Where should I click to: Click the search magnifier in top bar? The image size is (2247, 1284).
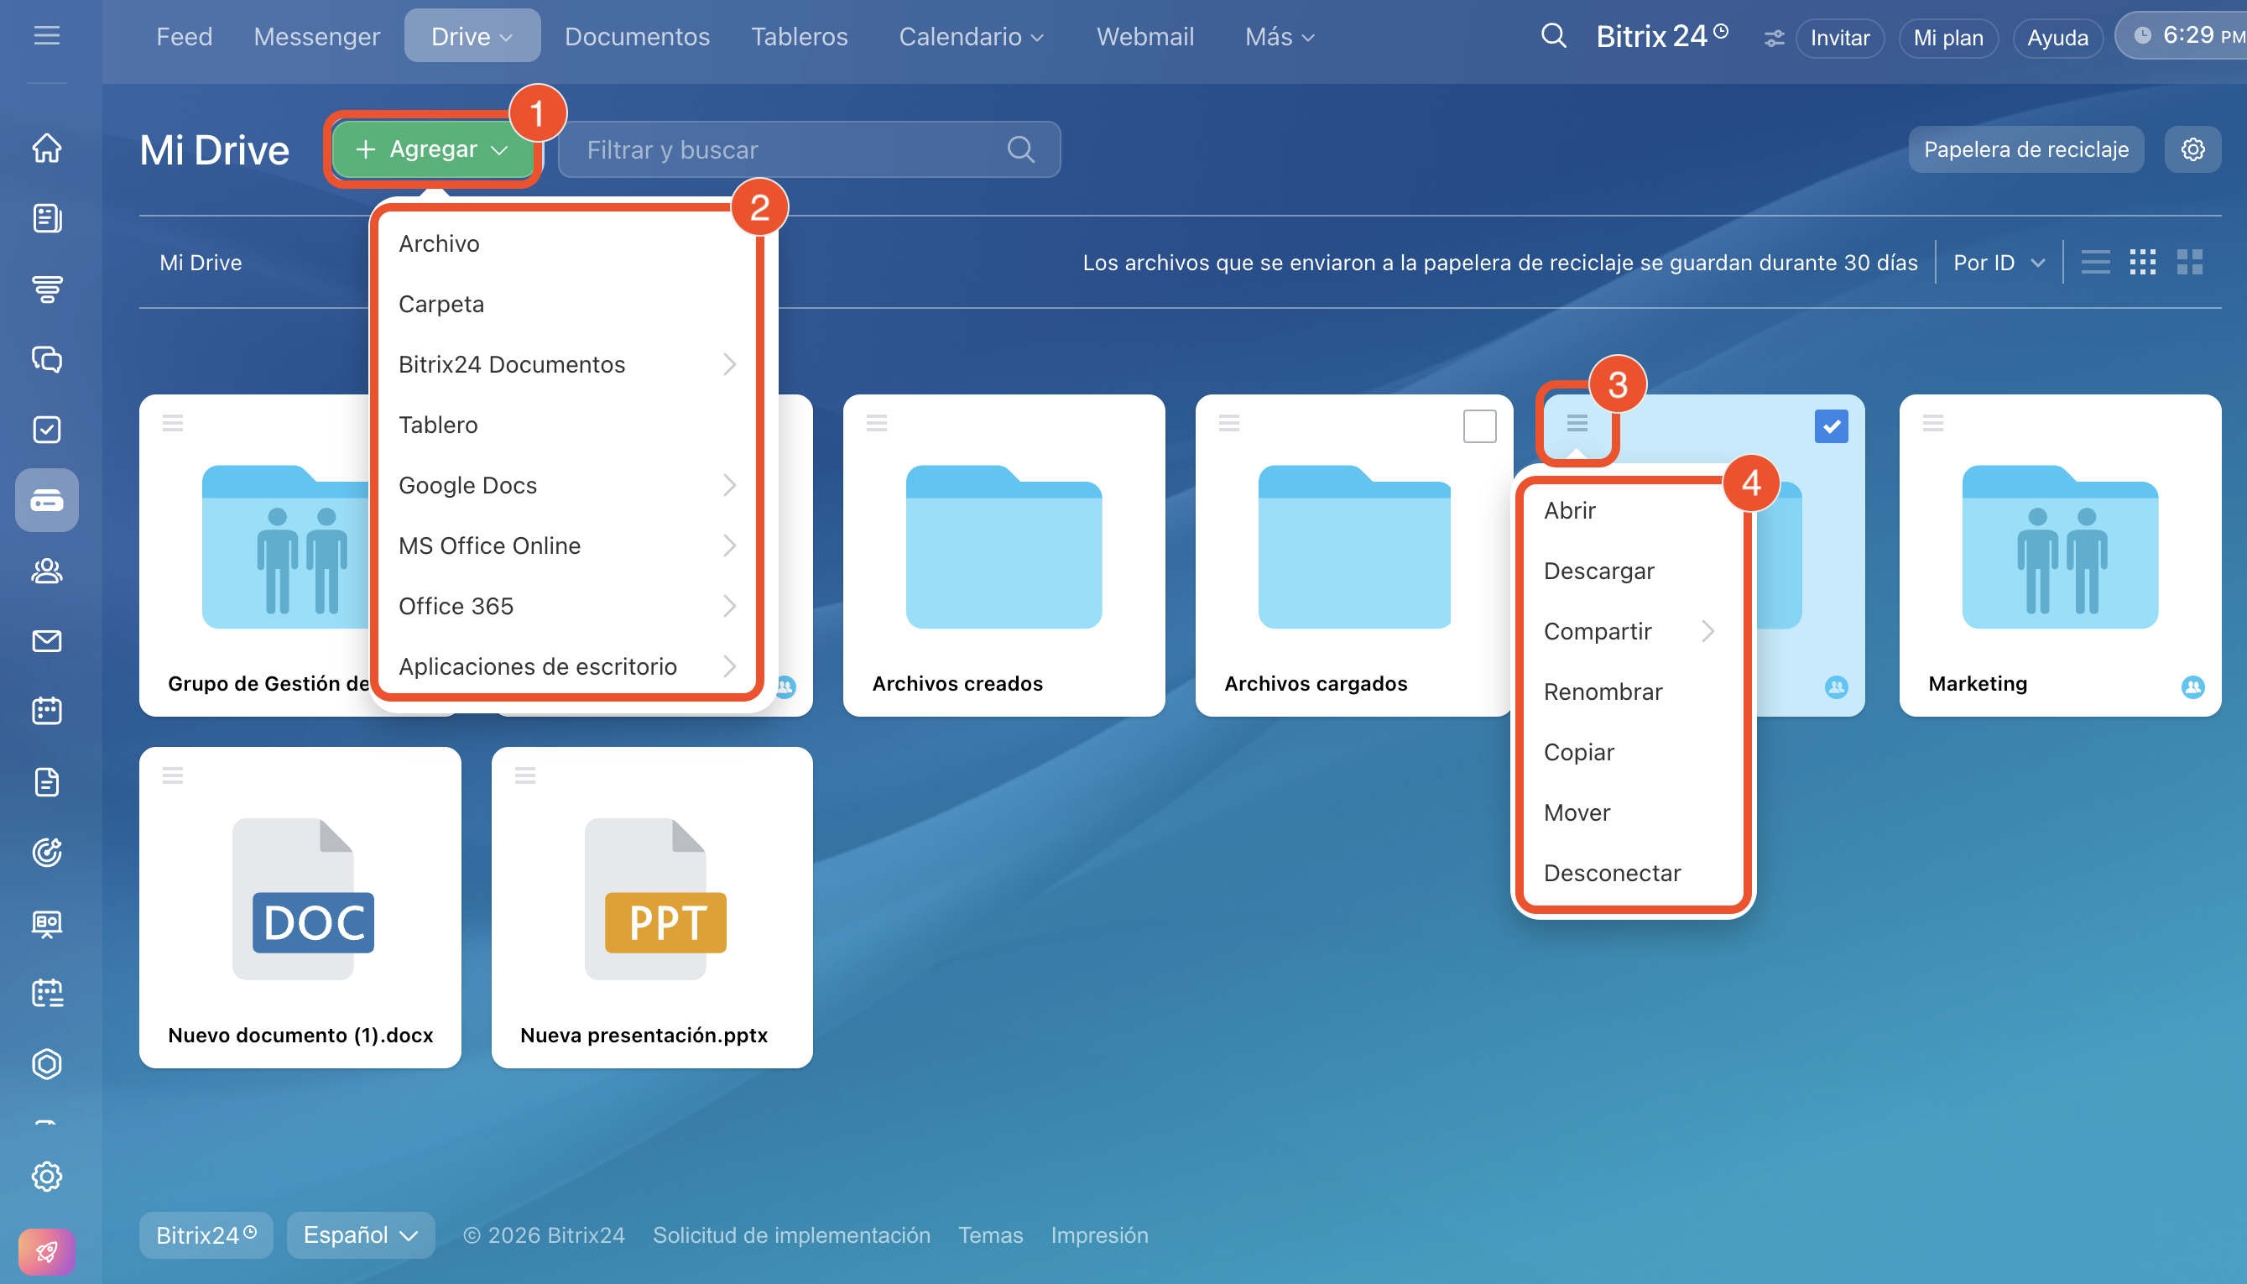coord(1553,36)
